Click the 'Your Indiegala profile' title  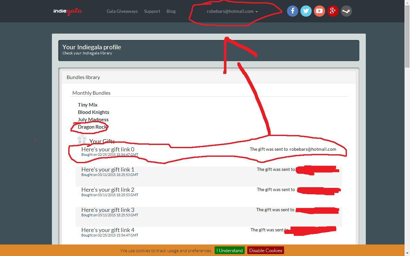click(x=92, y=47)
